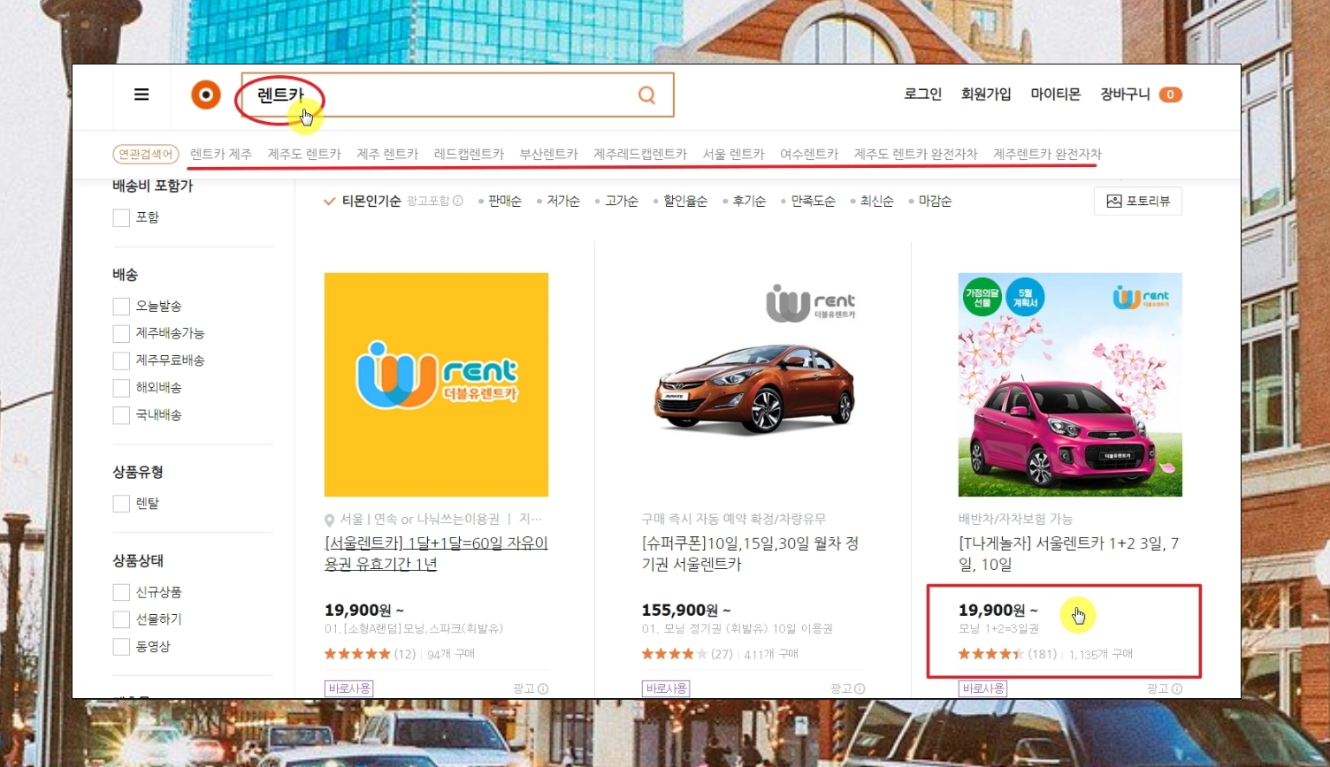The height and width of the screenshot is (767, 1330).
Task: Check the 렌탈 checkbox
Action: [121, 504]
